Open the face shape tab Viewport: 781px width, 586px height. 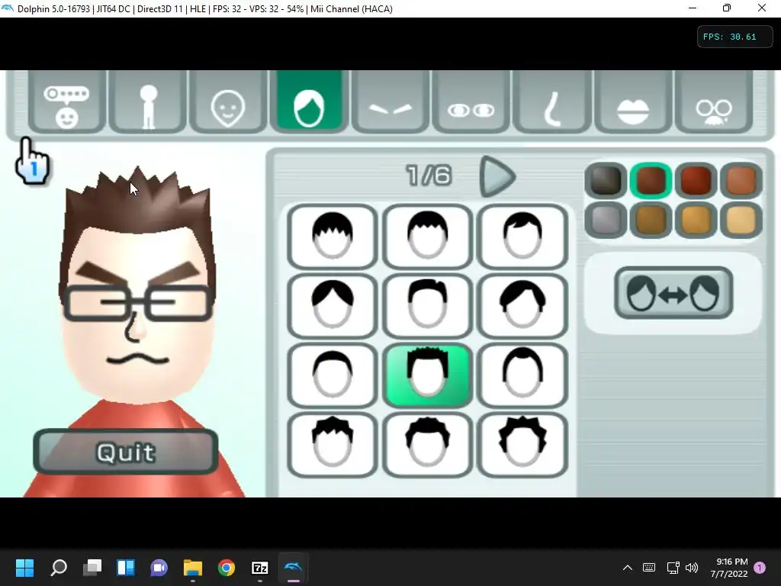(x=228, y=102)
